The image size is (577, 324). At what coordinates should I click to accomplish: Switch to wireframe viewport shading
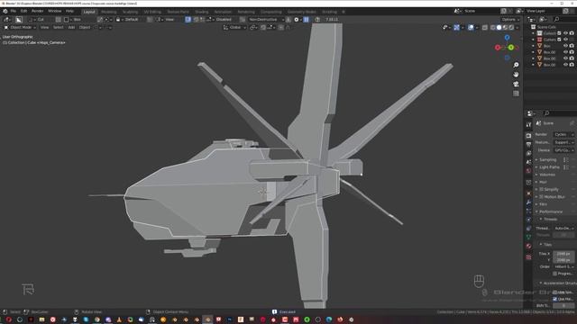click(493, 27)
